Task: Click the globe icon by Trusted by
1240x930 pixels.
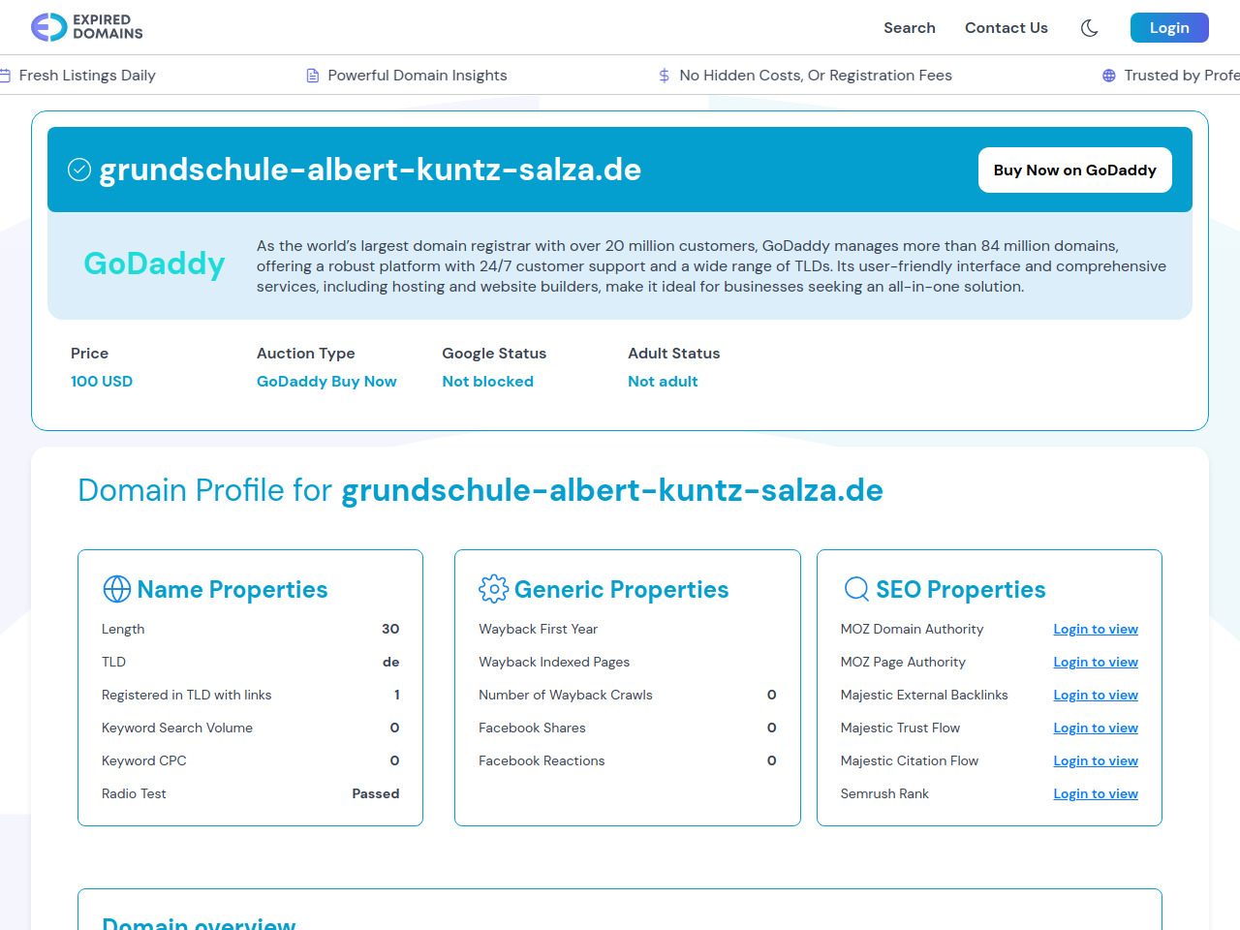Action: coord(1108,76)
